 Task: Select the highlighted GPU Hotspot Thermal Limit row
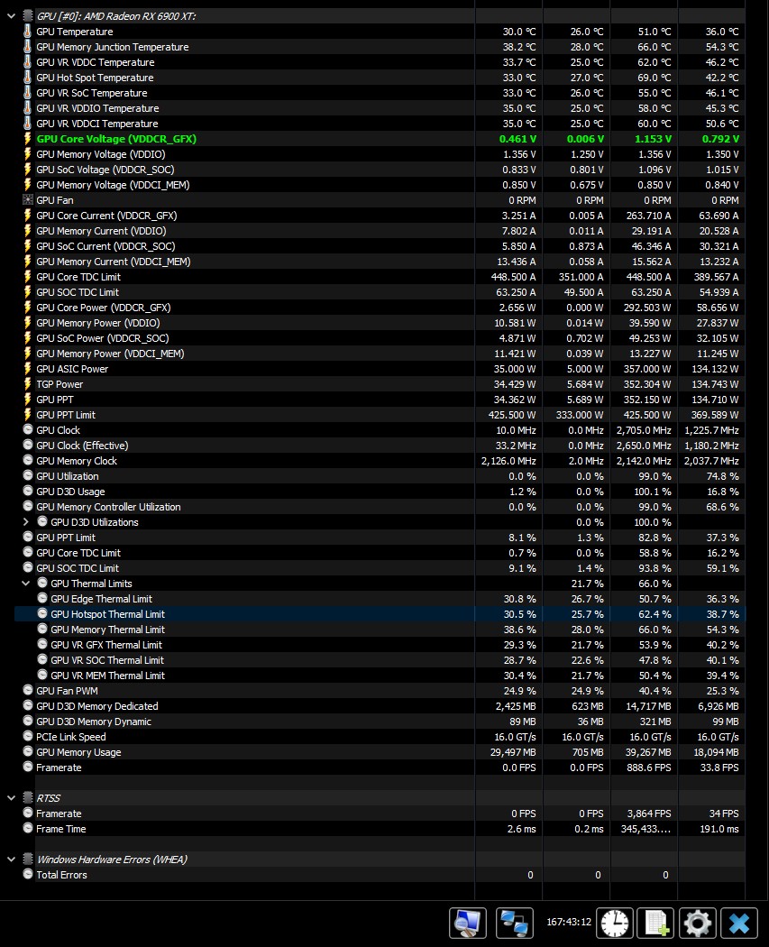tap(380, 614)
